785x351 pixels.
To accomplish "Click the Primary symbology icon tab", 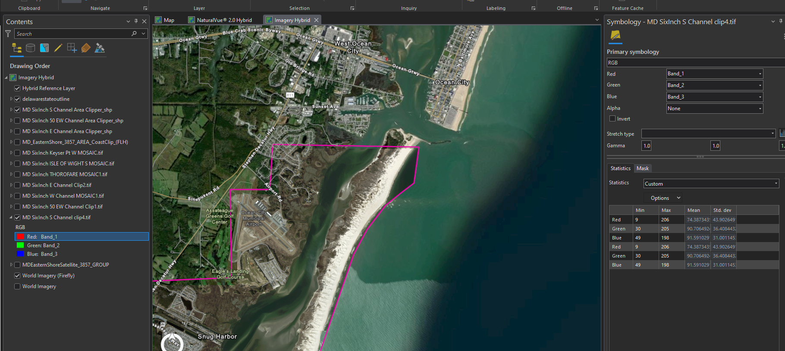I will pos(615,36).
